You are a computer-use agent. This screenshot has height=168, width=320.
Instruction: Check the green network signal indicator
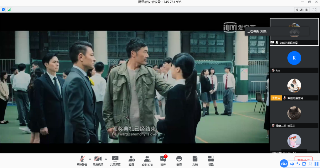(10, 9)
